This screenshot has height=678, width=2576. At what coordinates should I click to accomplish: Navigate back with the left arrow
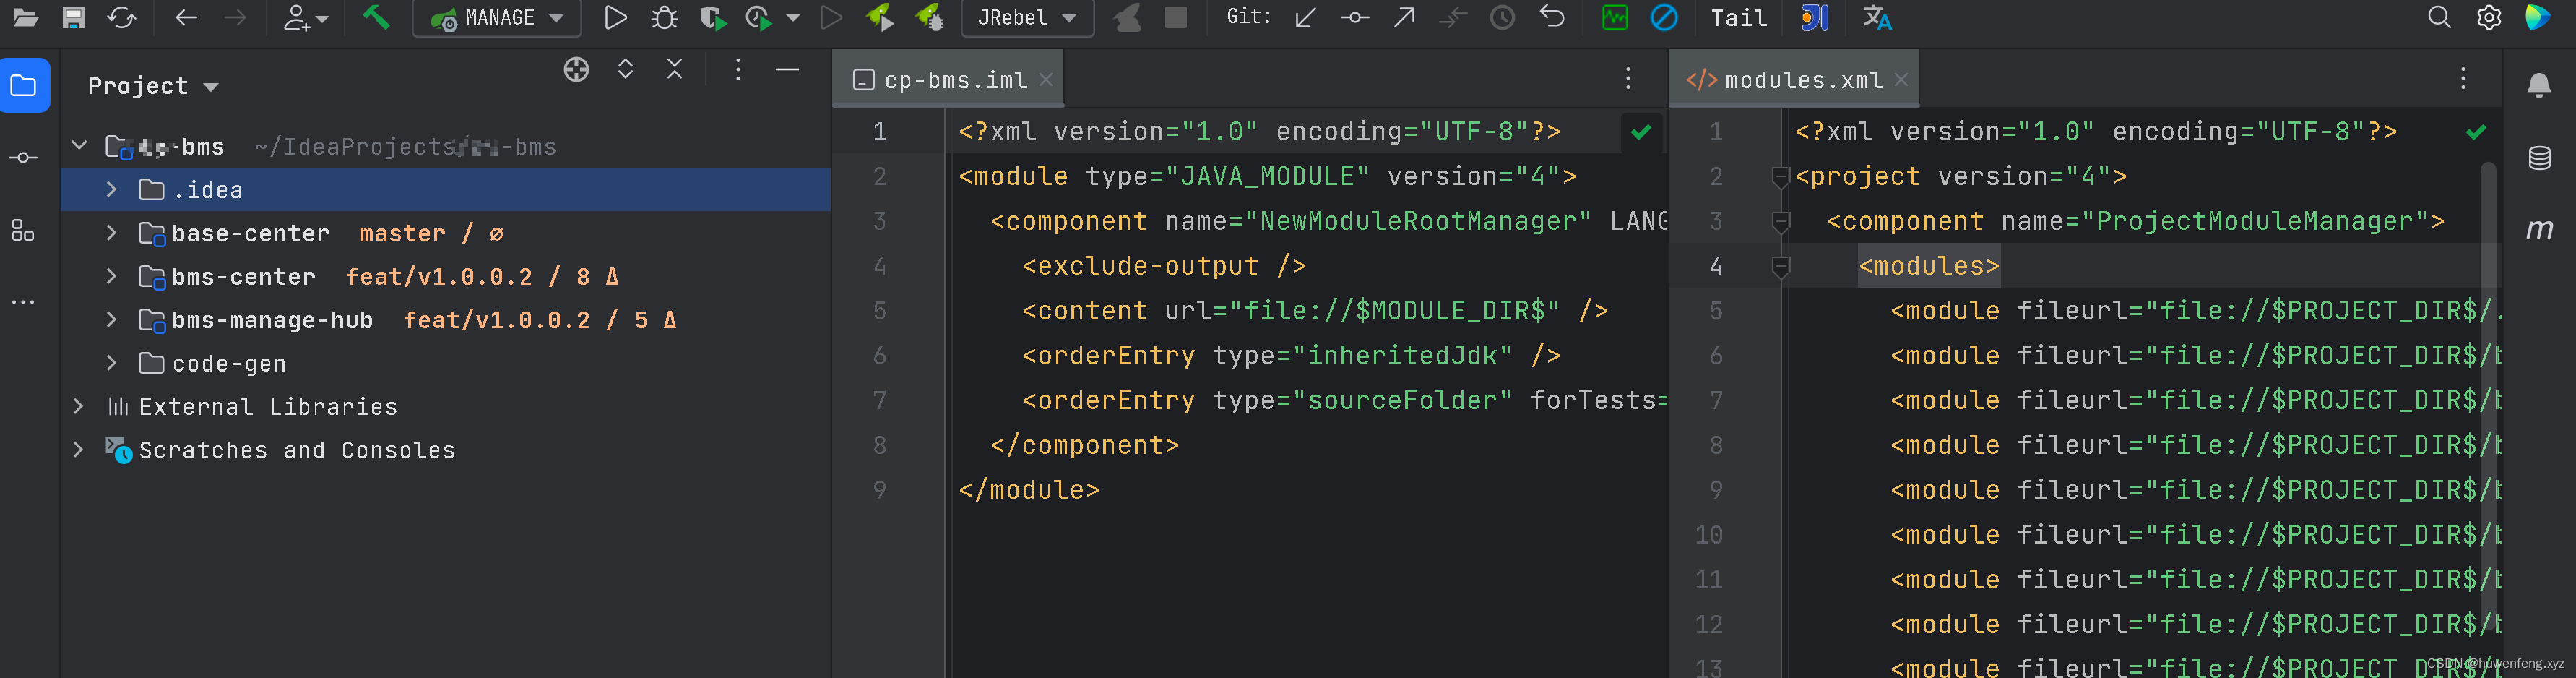(x=186, y=17)
